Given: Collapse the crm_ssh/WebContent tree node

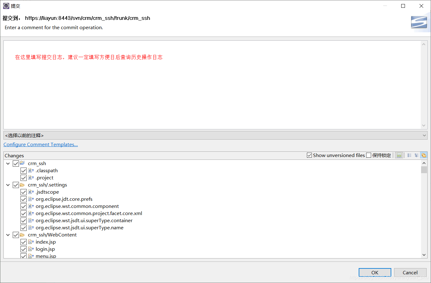Looking at the screenshot, I should [x=8, y=235].
